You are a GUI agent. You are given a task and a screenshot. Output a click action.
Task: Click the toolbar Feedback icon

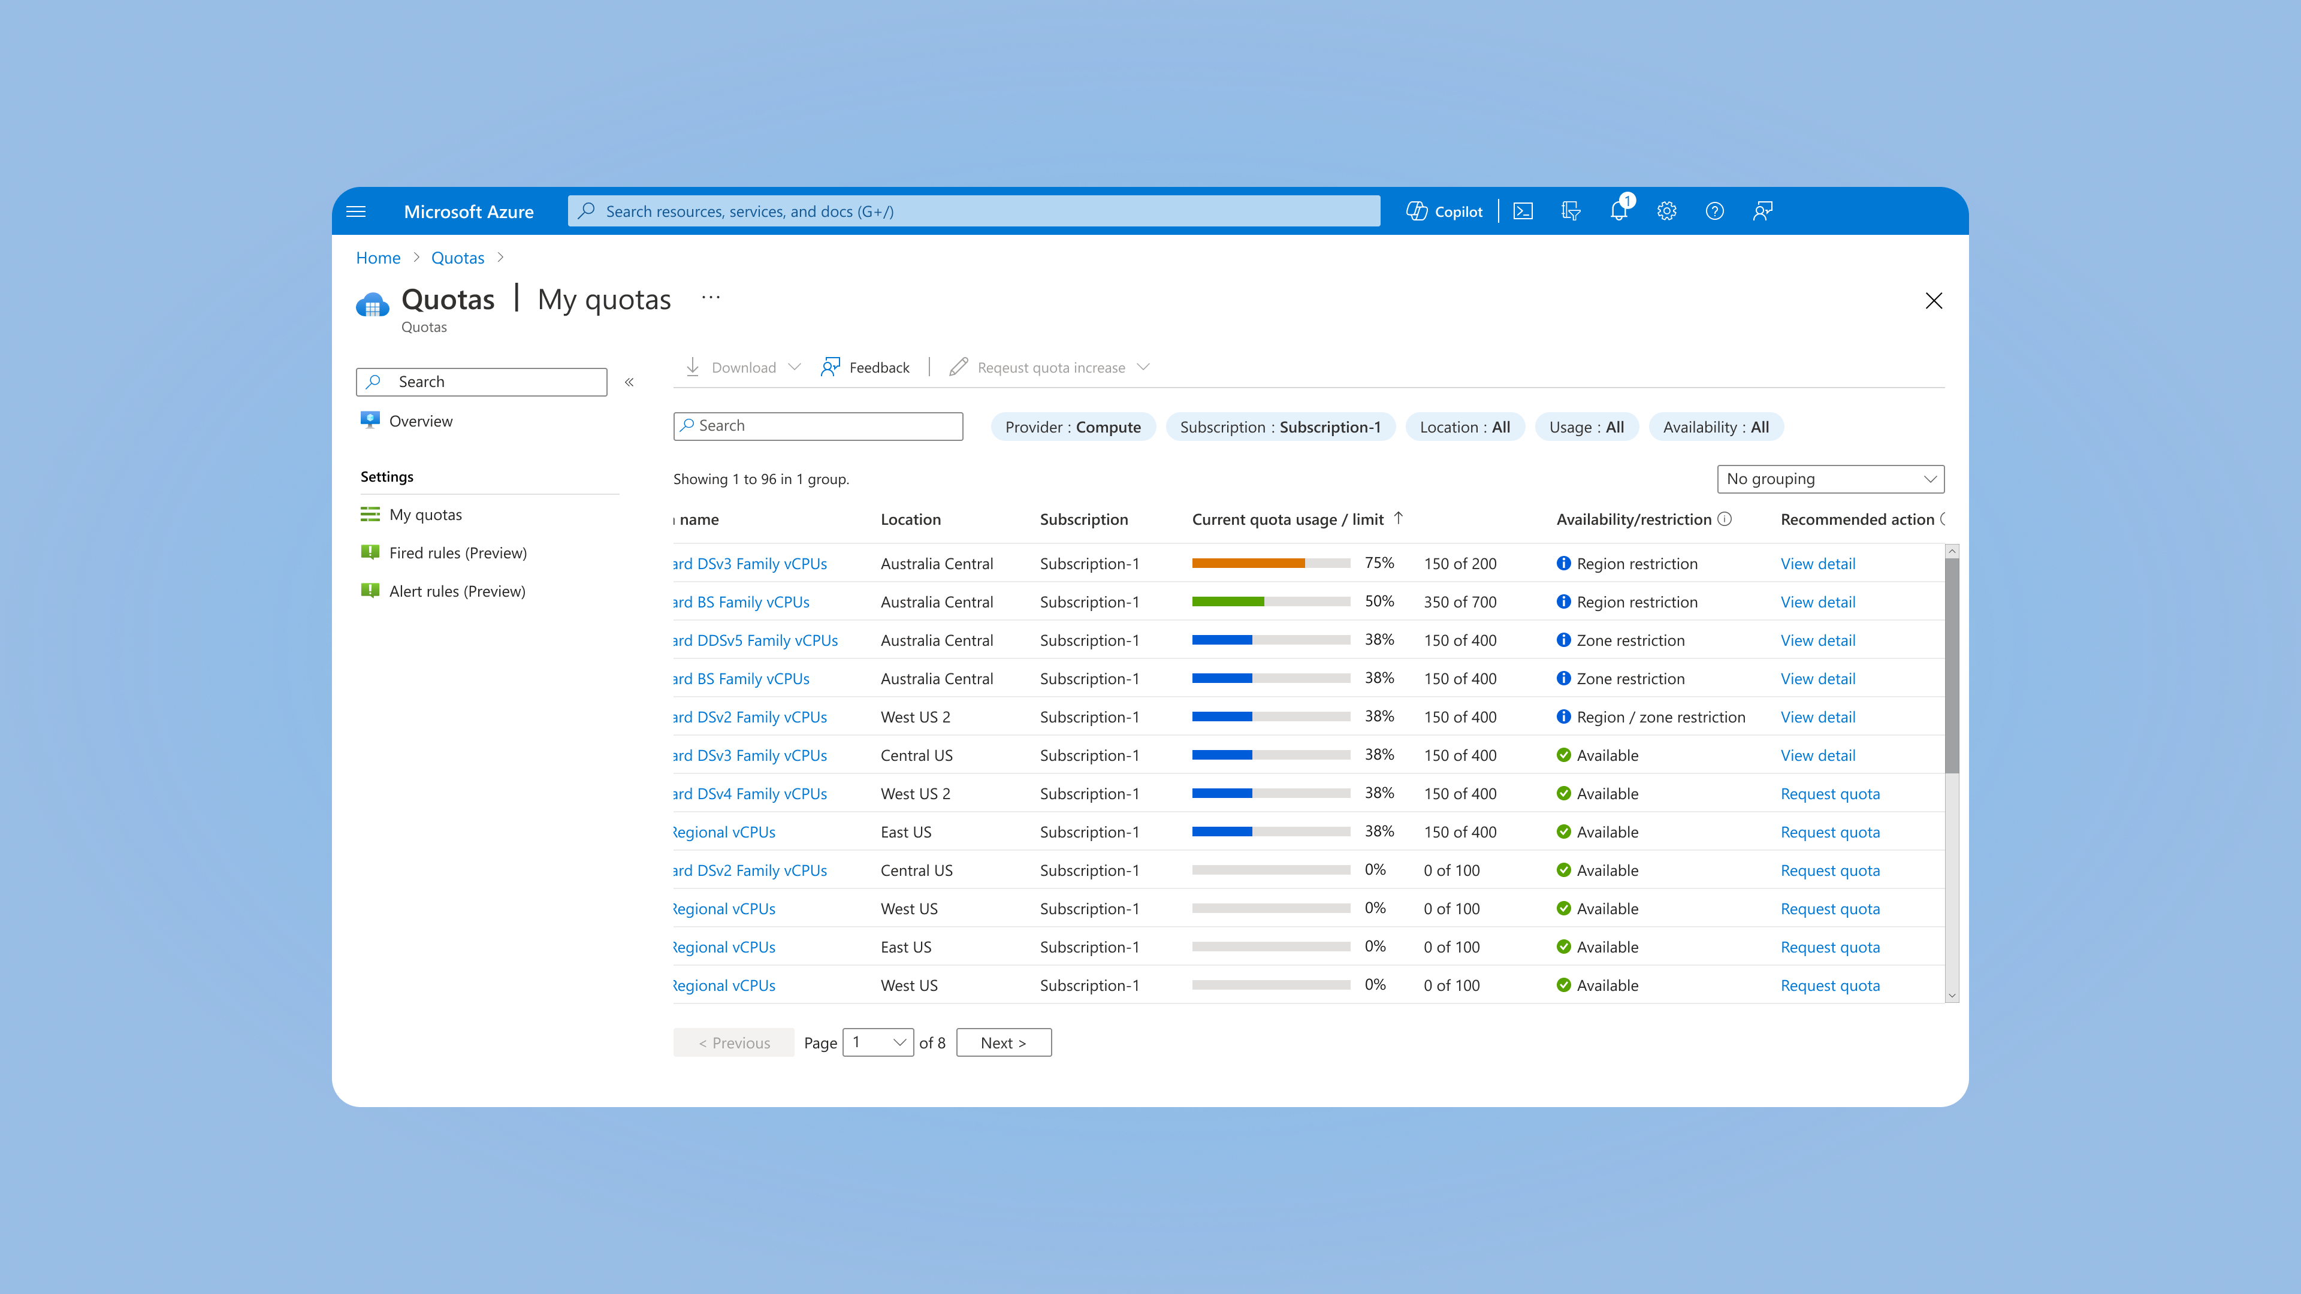pyautogui.click(x=831, y=367)
